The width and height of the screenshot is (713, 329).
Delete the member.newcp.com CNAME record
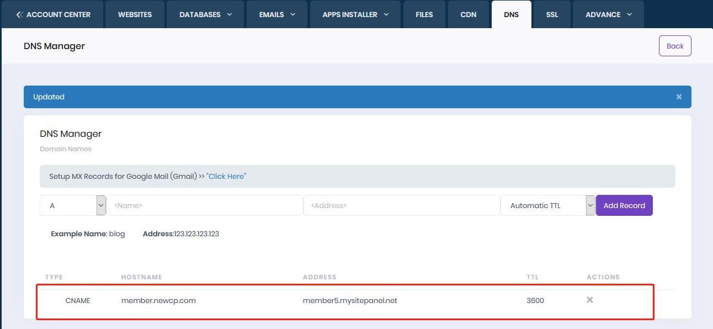coord(589,300)
